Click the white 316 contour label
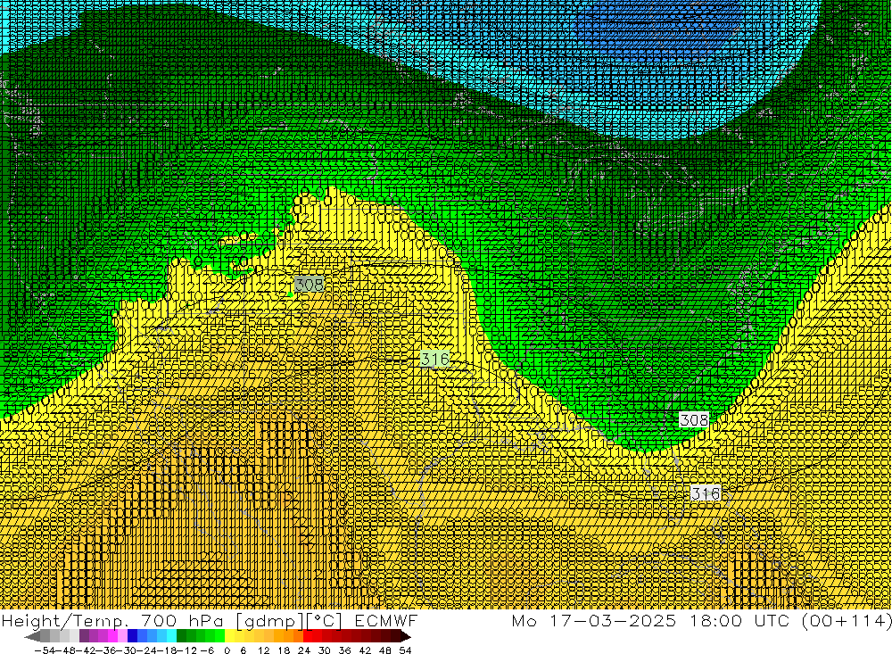892x654 pixels. pos(706,493)
